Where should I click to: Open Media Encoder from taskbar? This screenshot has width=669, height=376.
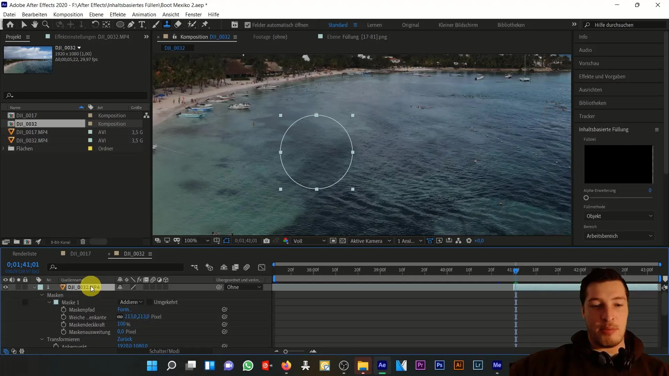pyautogui.click(x=497, y=365)
